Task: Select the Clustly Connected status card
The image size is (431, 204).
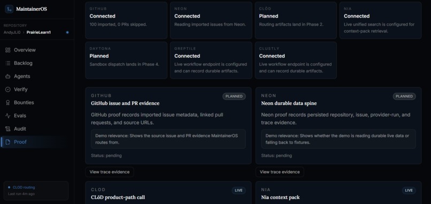Action: (x=296, y=61)
